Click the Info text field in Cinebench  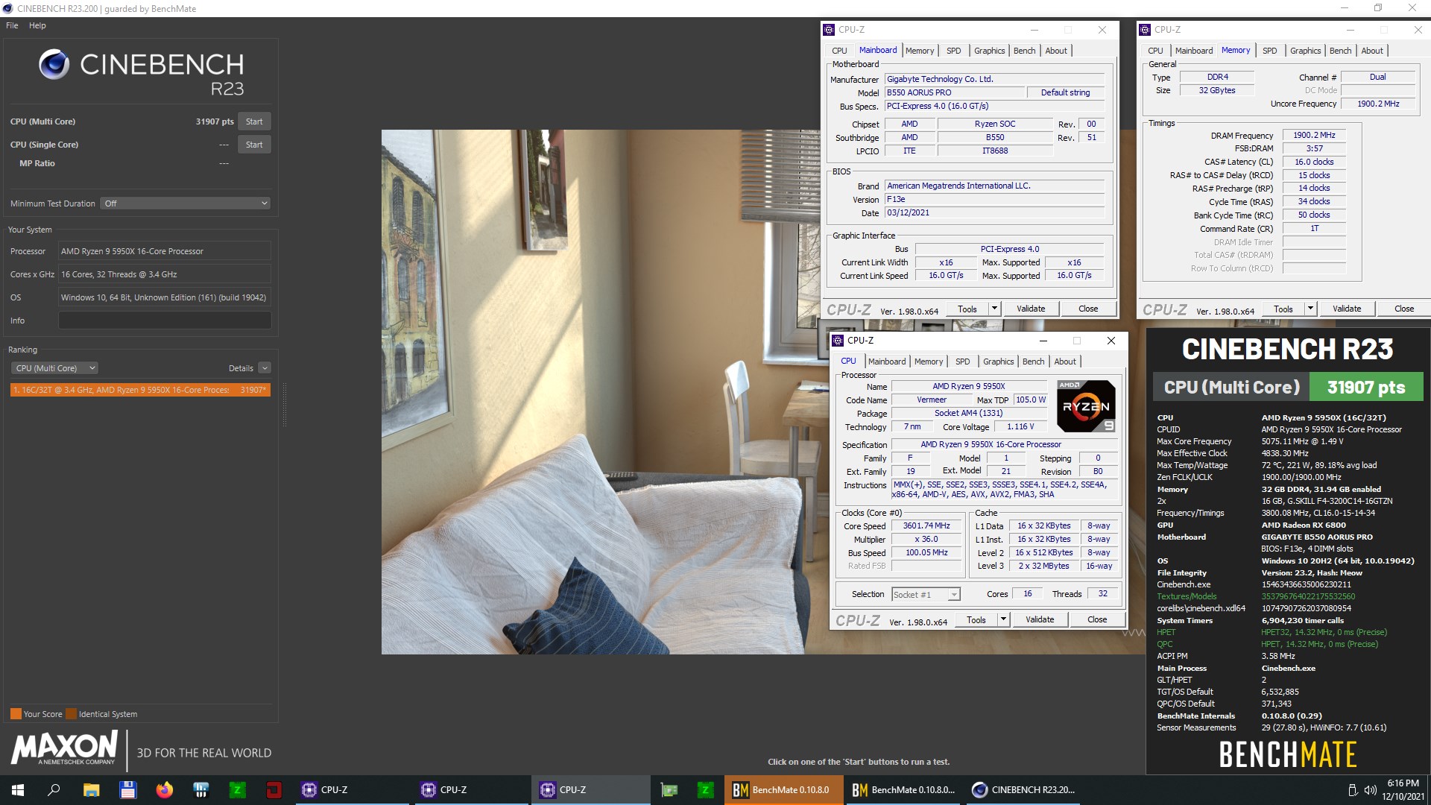tap(165, 321)
